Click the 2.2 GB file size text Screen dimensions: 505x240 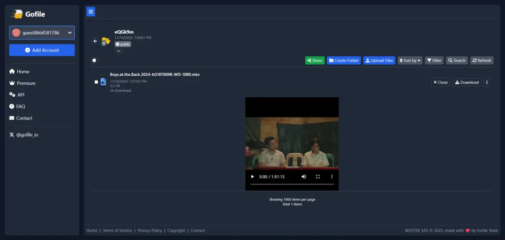pos(115,86)
